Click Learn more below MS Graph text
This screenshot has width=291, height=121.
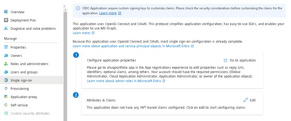coord(81,33)
